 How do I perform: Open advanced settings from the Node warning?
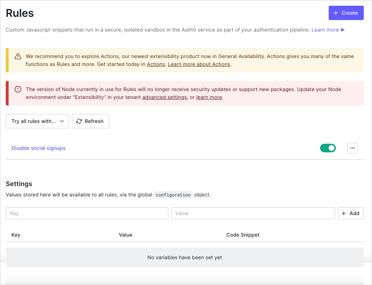click(x=164, y=97)
